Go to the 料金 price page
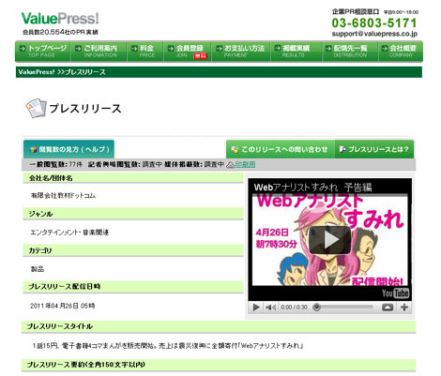 pos(145,52)
